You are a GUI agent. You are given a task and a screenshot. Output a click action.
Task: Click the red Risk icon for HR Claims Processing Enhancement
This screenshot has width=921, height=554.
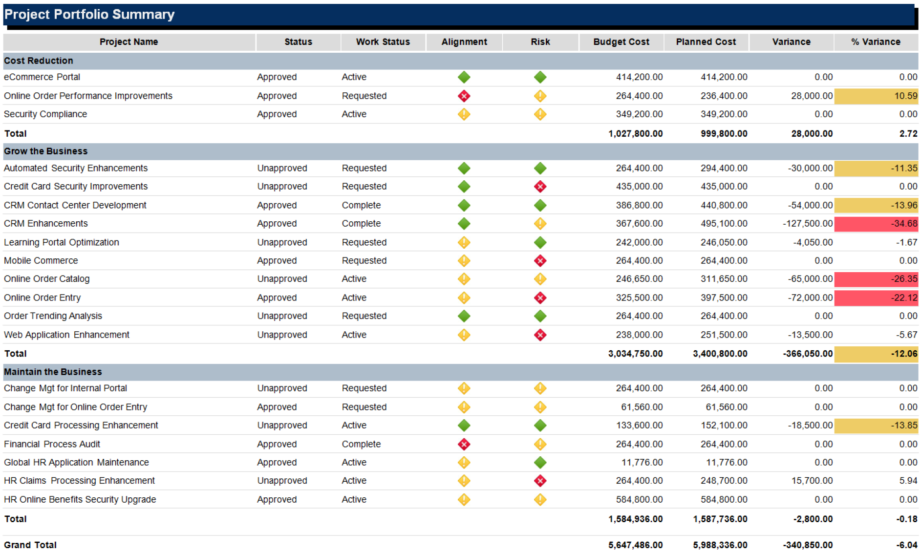click(x=540, y=481)
